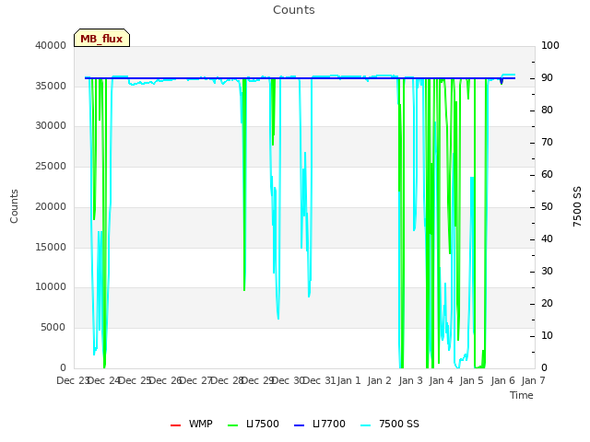This screenshot has height=442, width=590.
Task: Click the LI7700 blue legend swatch
Action: pos(299,425)
